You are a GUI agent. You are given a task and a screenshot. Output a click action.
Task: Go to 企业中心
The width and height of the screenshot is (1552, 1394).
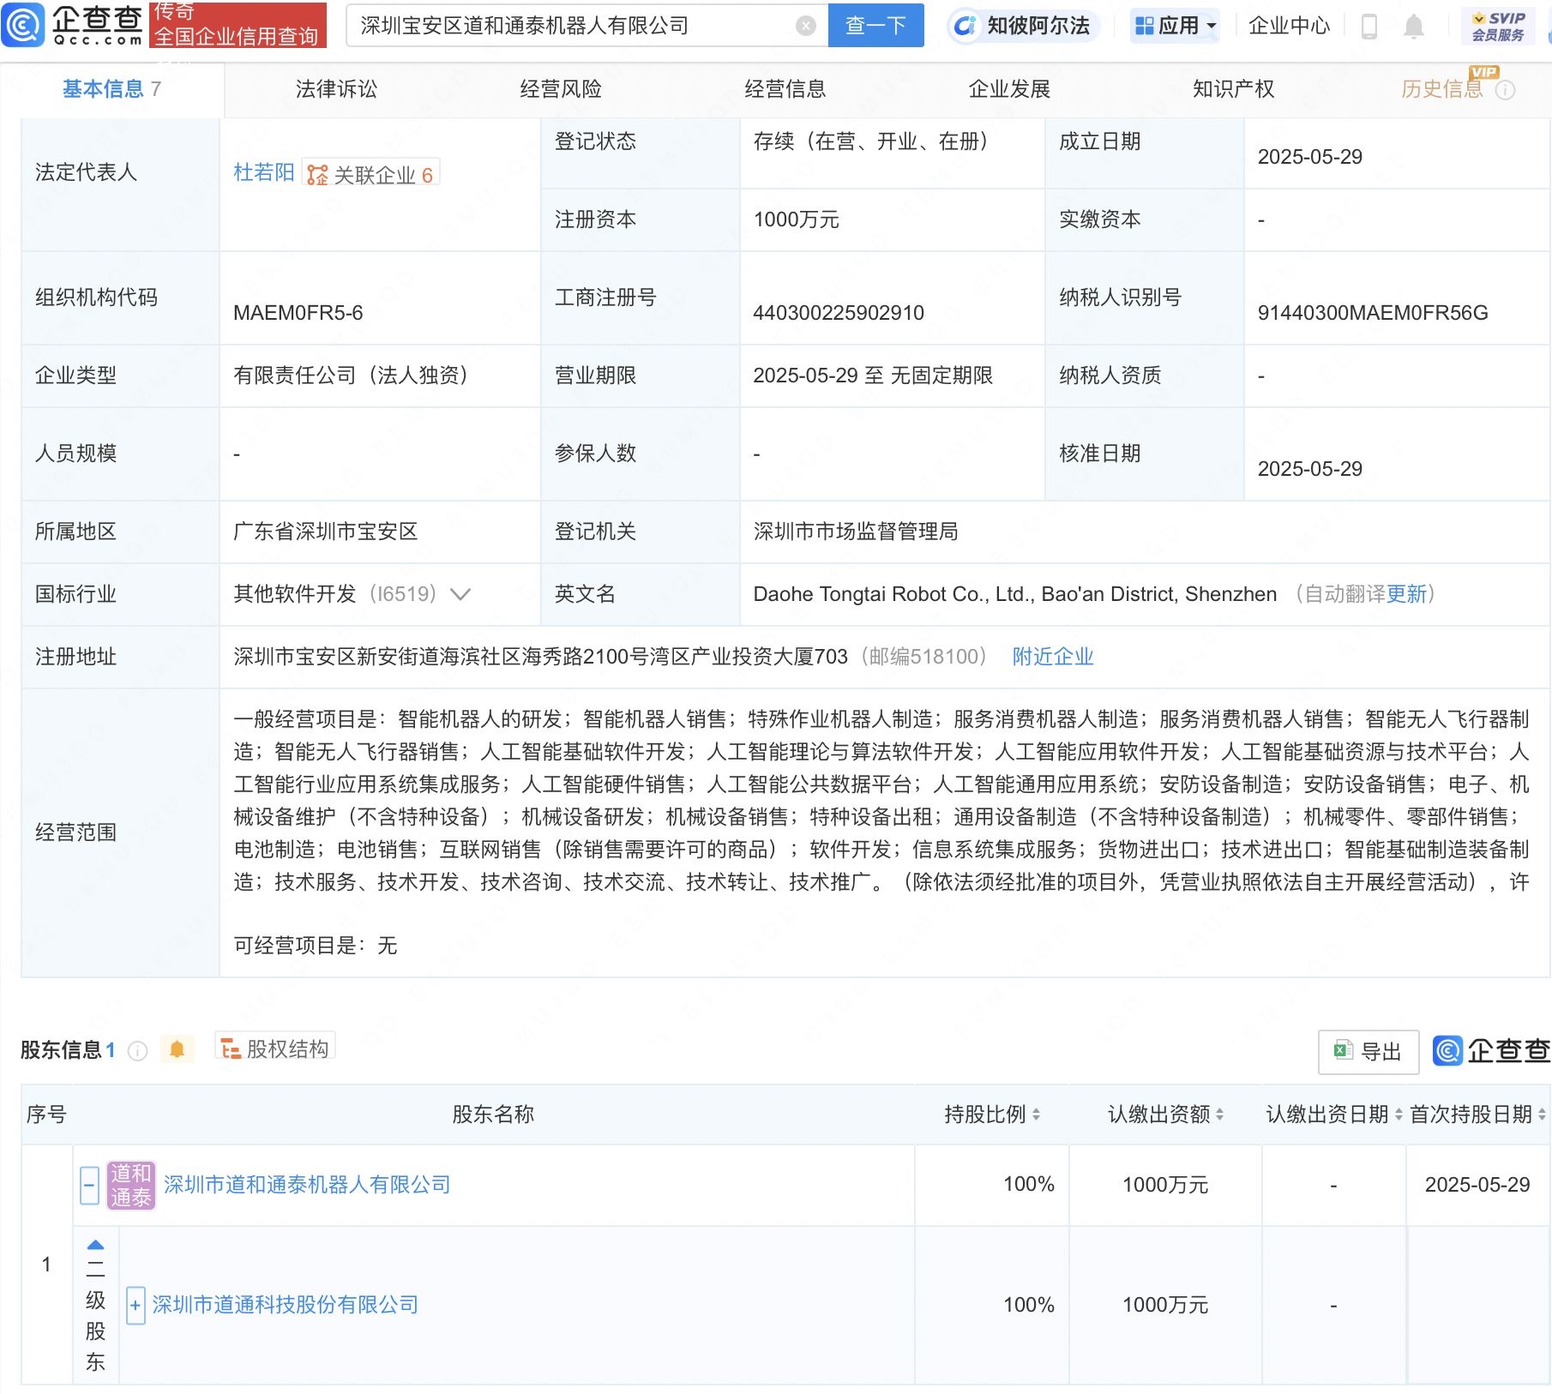(x=1289, y=26)
